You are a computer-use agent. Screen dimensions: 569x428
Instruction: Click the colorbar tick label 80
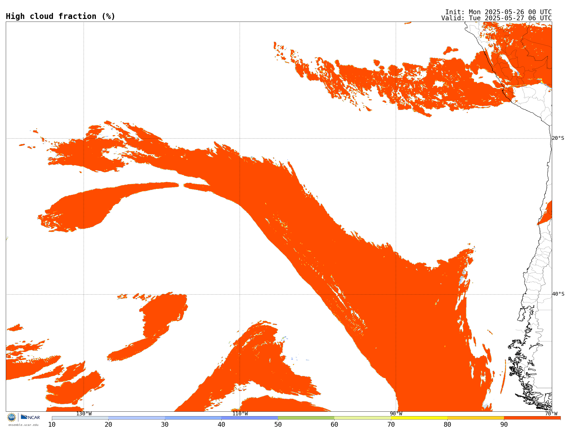click(x=447, y=425)
